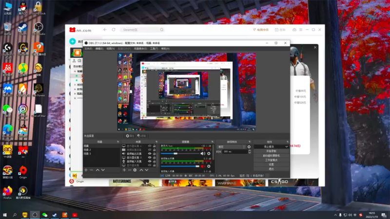Viewport: 390px width, 219px height.
Task: Click the Start Recording button in OBS controls
Action: click(271, 151)
